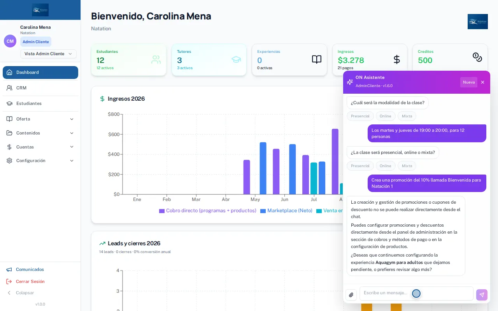Viewport: 498px width, 311px height.
Task: Click the Experiencias card book icon
Action: pyautogui.click(x=317, y=59)
